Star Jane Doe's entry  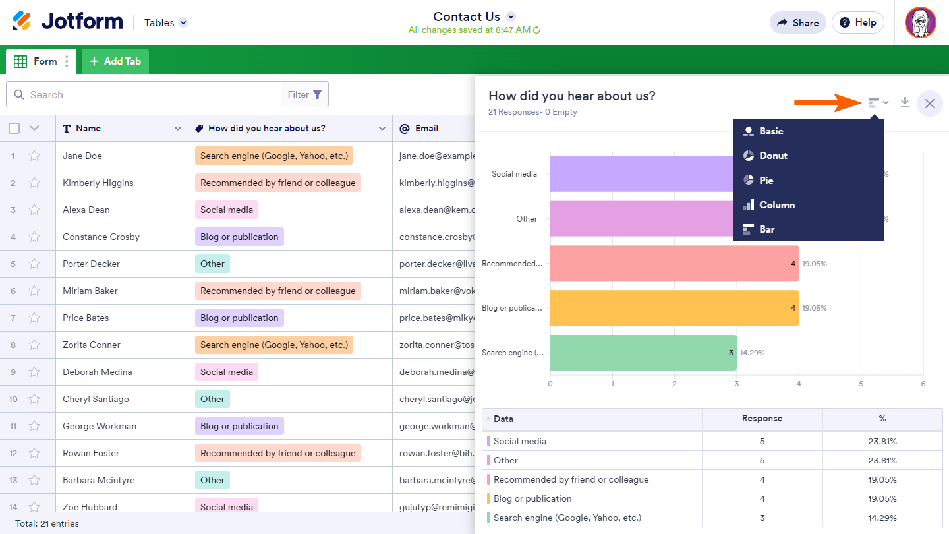34,156
